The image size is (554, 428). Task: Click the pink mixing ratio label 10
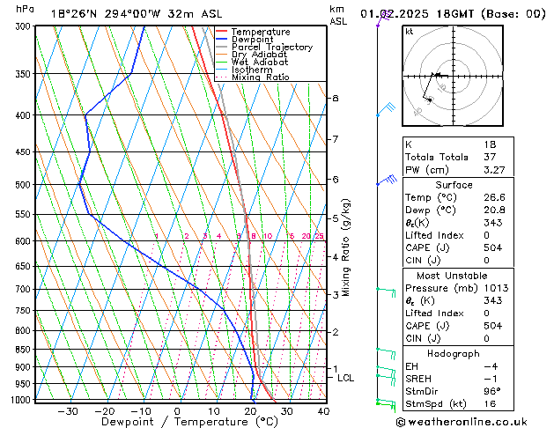[268, 236]
